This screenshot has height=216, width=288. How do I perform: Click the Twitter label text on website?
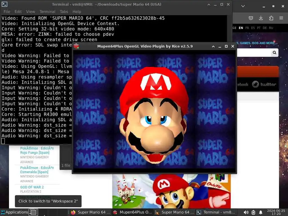coord(268,84)
